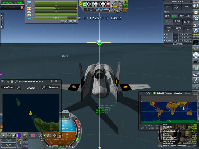Click the day/night sun-moon icon in SCAN map
The image size is (199, 149).
(x=148, y=93)
